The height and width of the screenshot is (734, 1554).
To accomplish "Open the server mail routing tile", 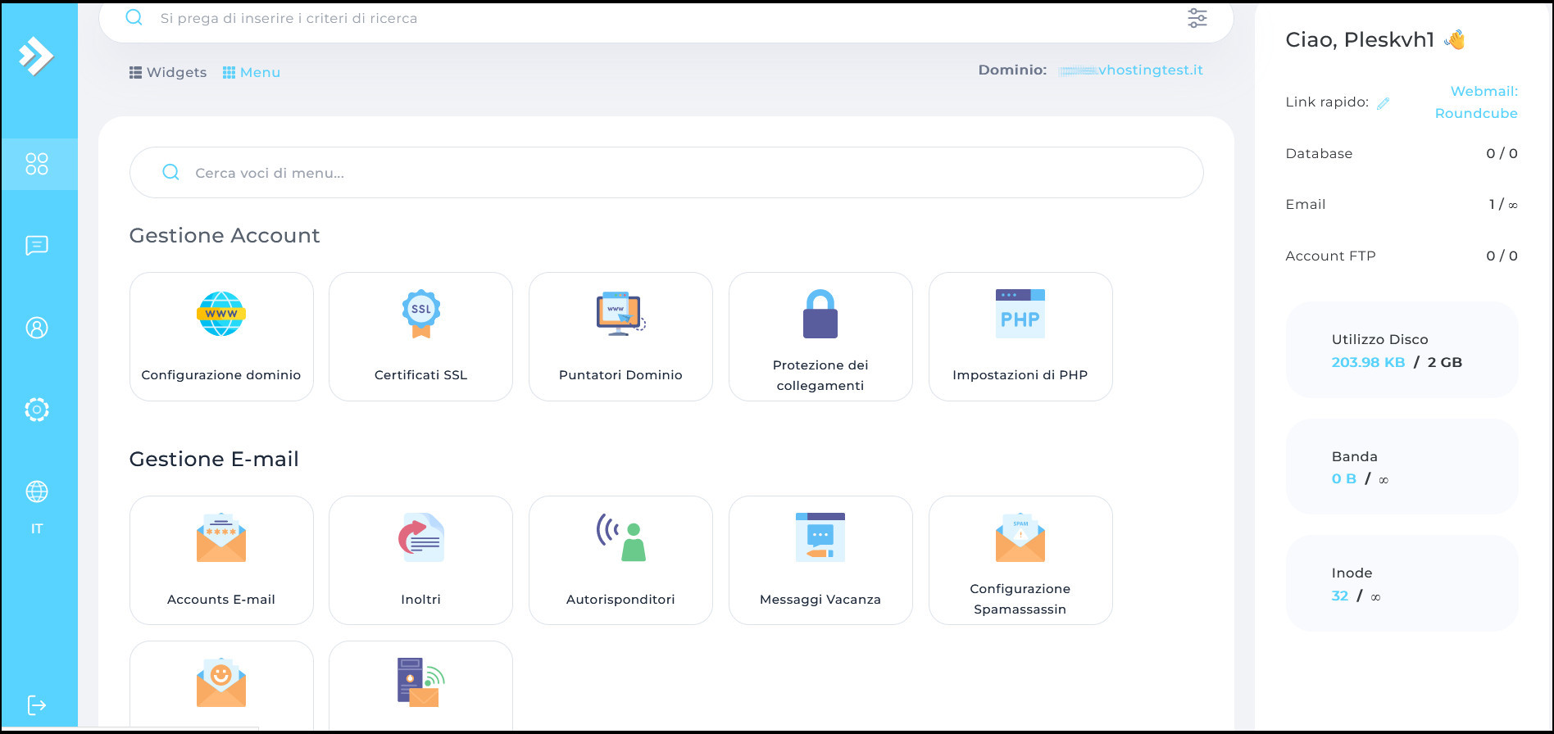I will pos(420,685).
